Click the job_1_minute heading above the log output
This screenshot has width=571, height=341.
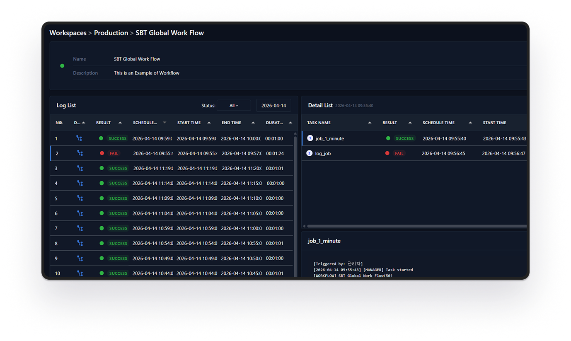[x=324, y=241]
